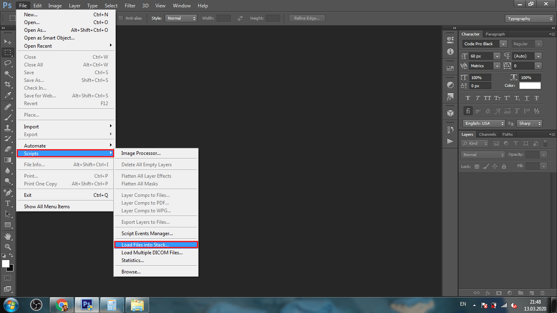Toggle Faux Italic in Character panel

(477, 98)
